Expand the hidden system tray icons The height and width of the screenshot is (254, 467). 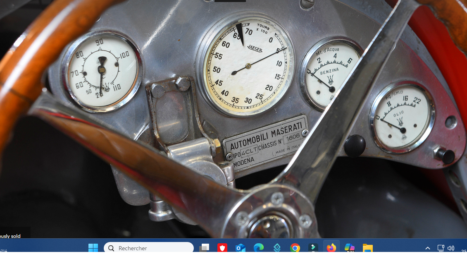(x=428, y=248)
